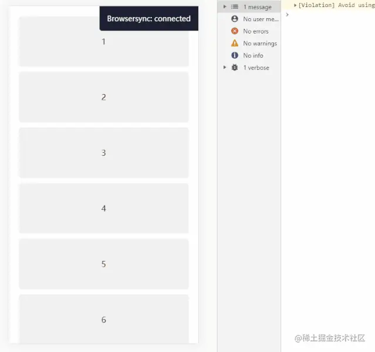The height and width of the screenshot is (352, 375).
Task: Click the list card numbered 2
Action: click(x=103, y=97)
